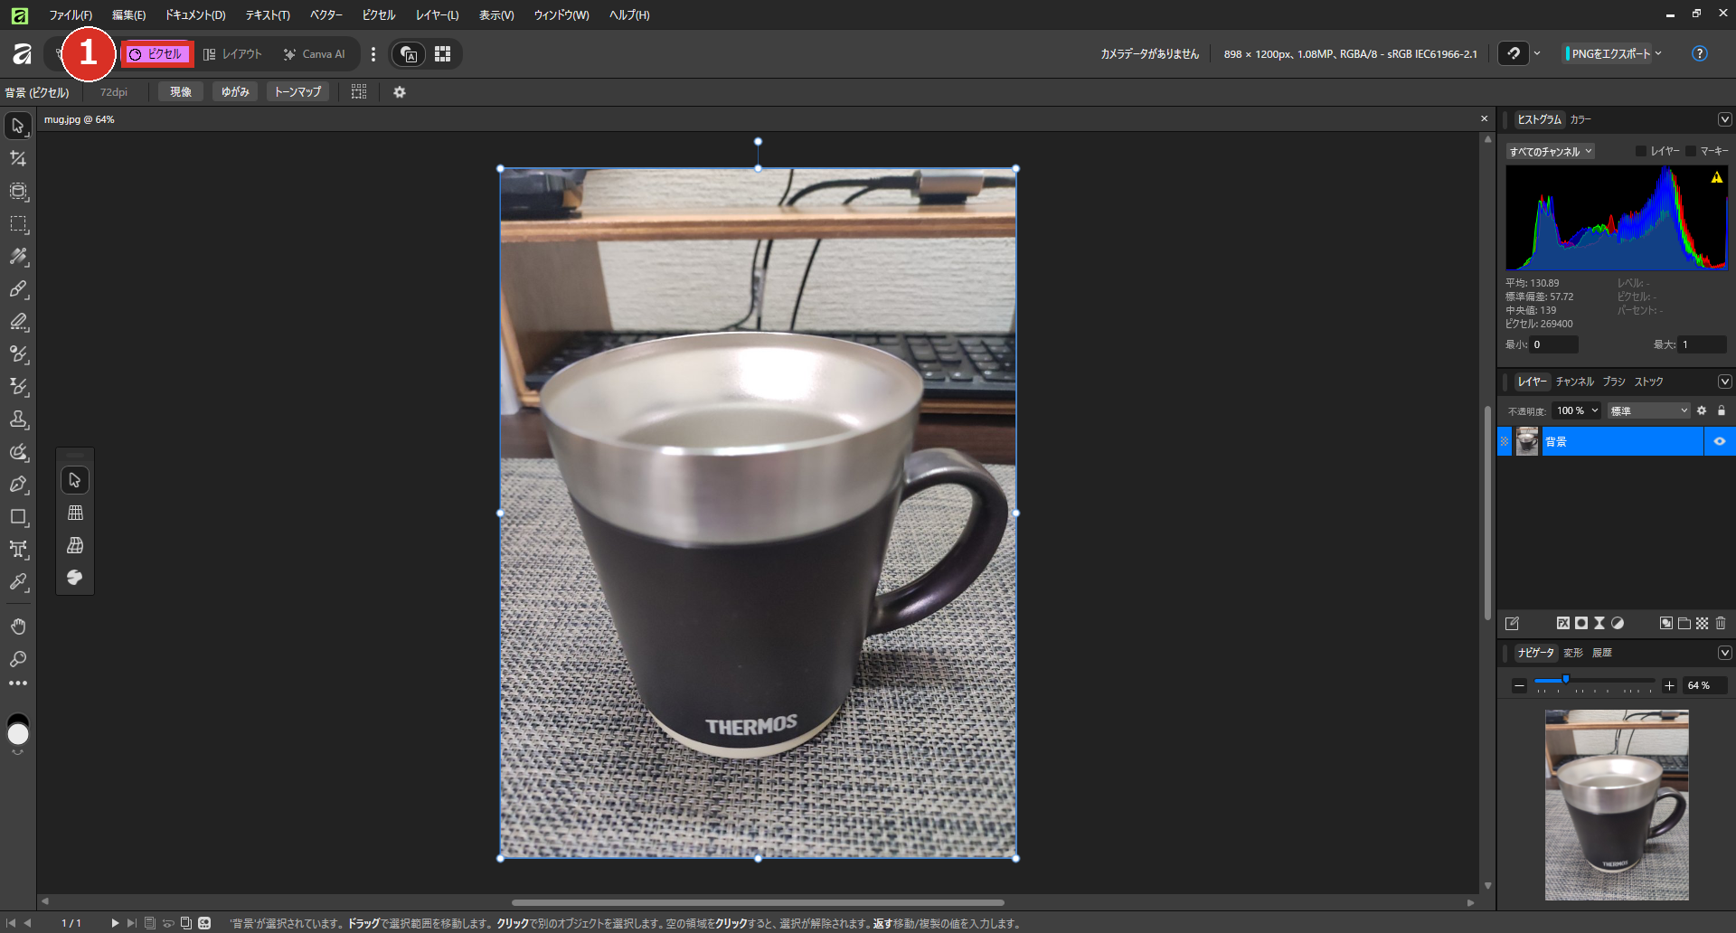Click the navigator zoom slider handle
The image size is (1736, 933).
click(x=1566, y=680)
